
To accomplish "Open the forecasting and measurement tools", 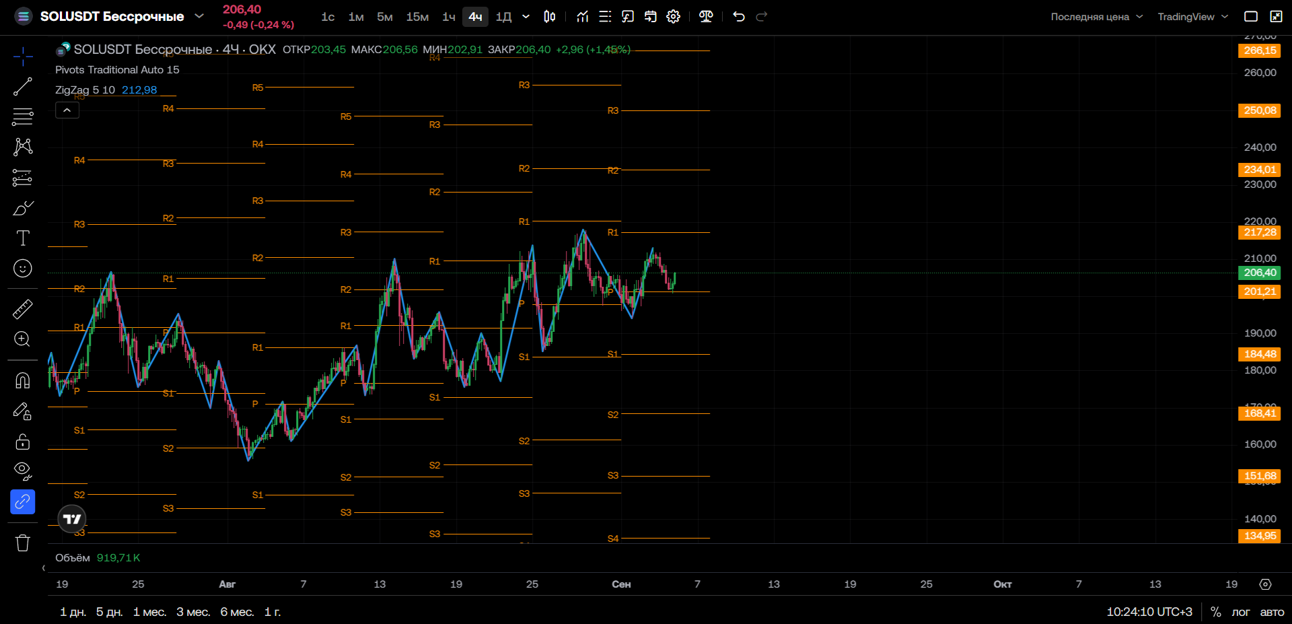I will (23, 178).
